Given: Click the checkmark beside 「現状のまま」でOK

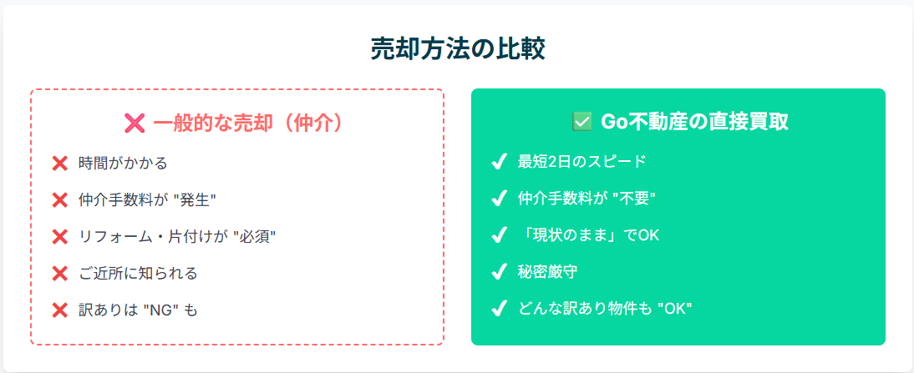Looking at the screenshot, I should point(500,234).
